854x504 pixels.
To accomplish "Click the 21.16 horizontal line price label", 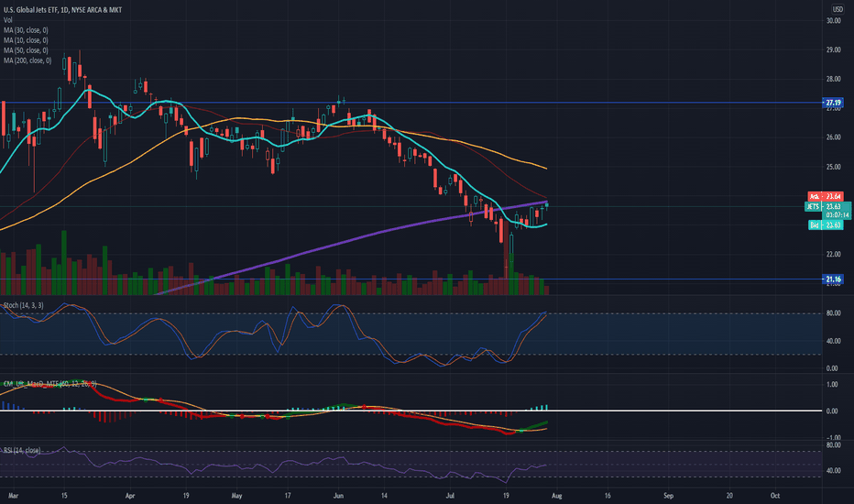I will 833,279.
